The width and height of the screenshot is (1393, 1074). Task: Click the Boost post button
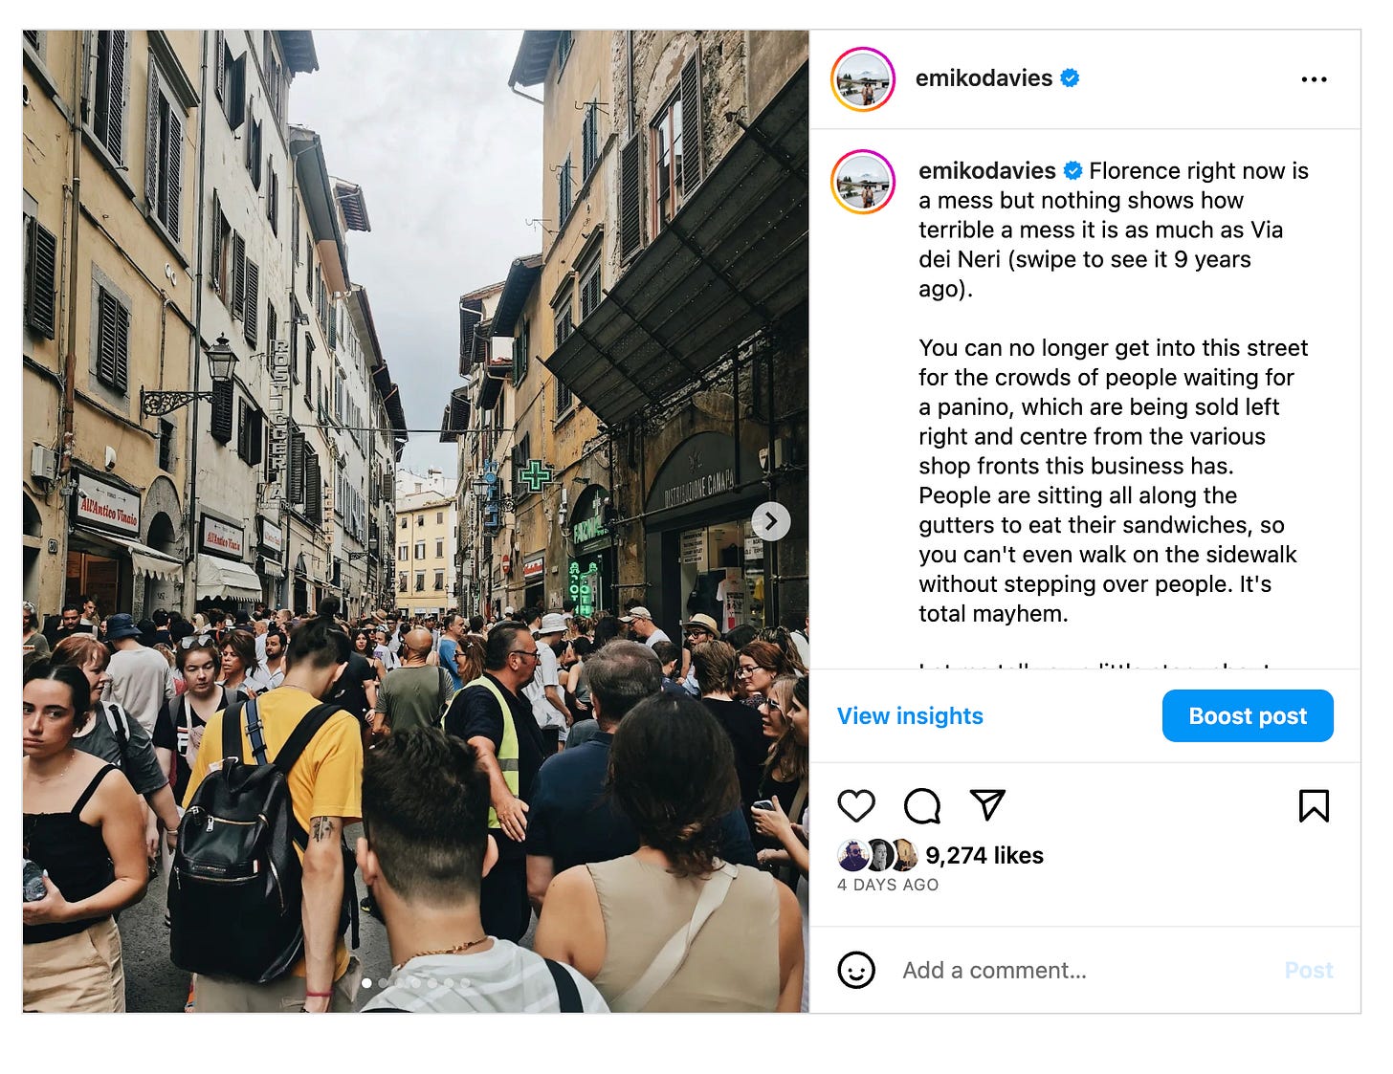1248,715
